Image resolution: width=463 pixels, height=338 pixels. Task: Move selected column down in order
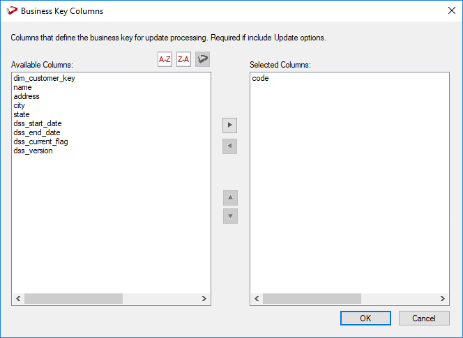tap(230, 216)
